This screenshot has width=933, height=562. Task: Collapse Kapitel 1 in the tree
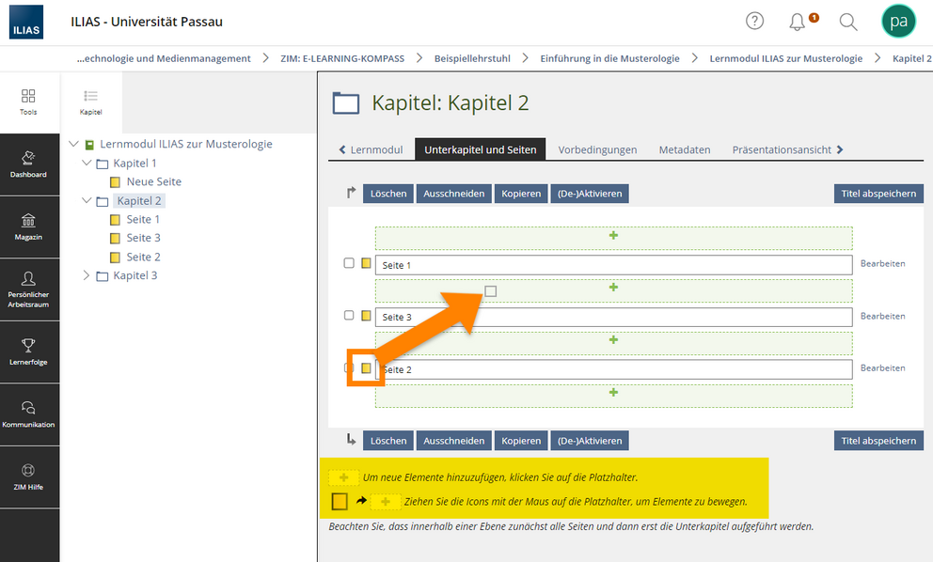pos(87,164)
